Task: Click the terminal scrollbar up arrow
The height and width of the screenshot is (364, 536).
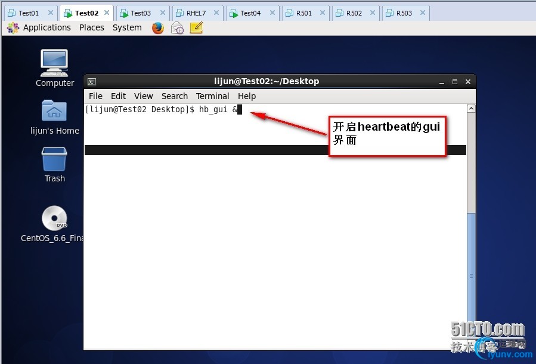Action: click(471, 109)
